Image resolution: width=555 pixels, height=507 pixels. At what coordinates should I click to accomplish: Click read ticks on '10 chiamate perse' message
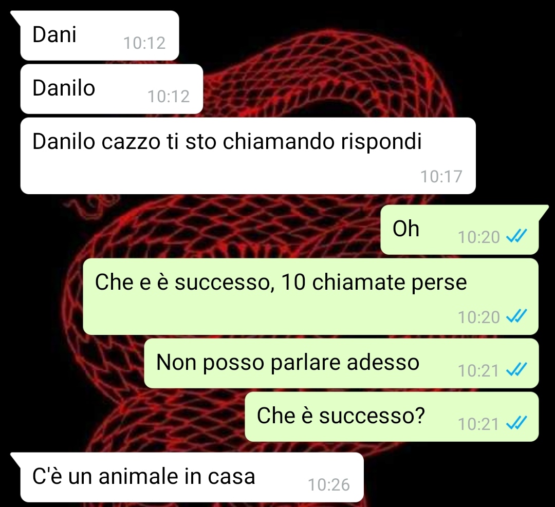coord(517,316)
